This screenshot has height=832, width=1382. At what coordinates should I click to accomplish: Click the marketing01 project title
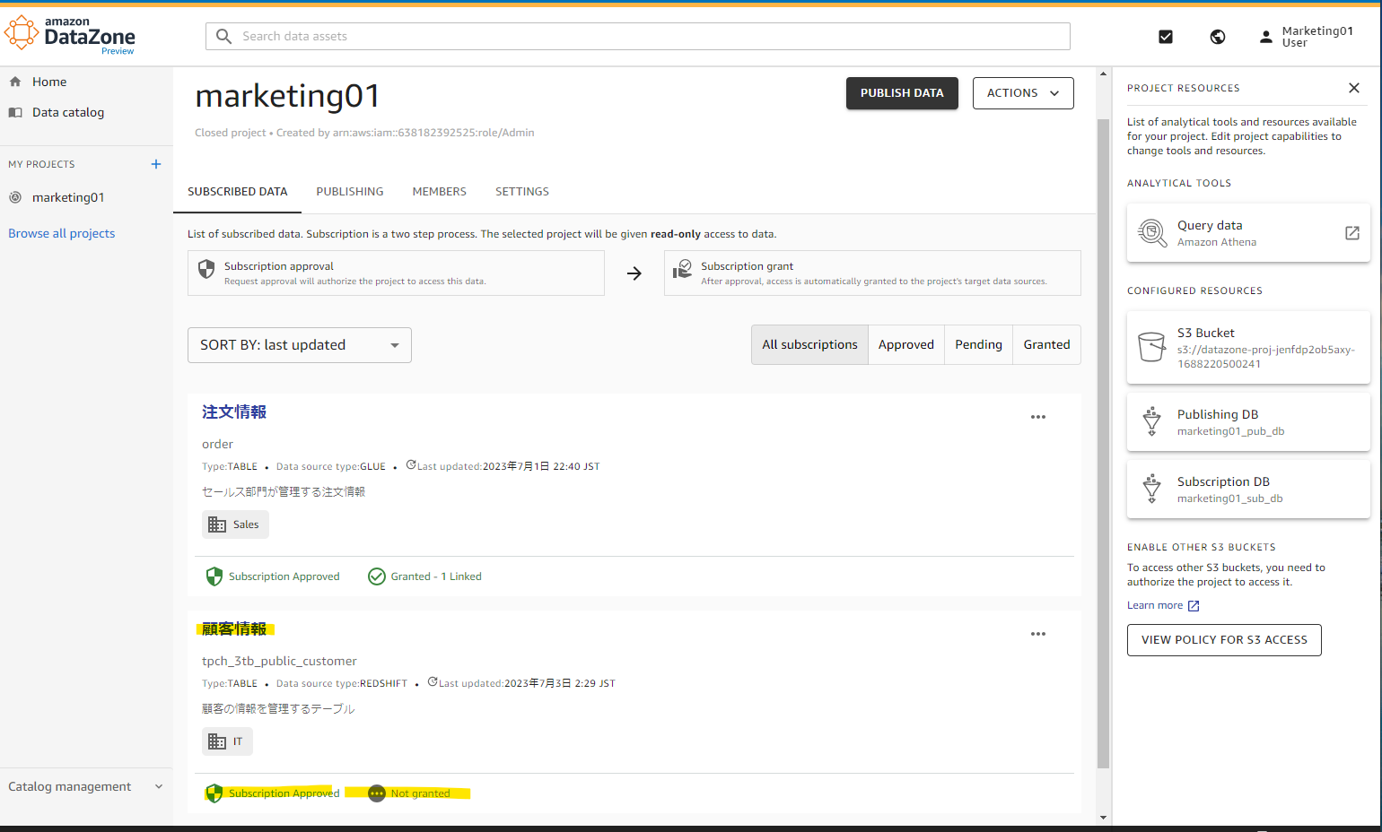[x=287, y=96]
